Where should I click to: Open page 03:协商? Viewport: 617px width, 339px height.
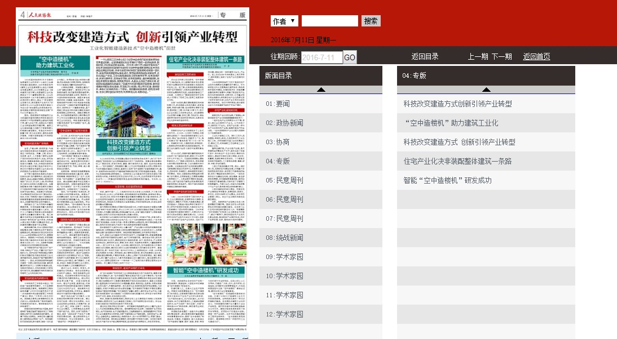coord(277,142)
